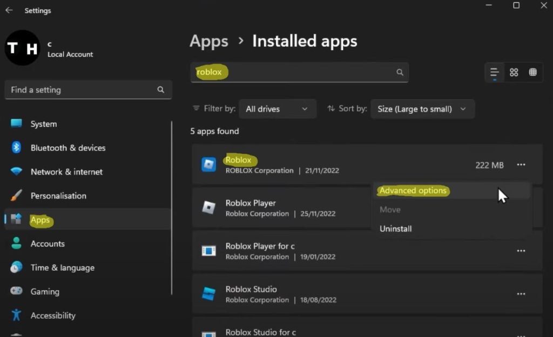Open Bluetooth & devices settings

[x=68, y=148]
